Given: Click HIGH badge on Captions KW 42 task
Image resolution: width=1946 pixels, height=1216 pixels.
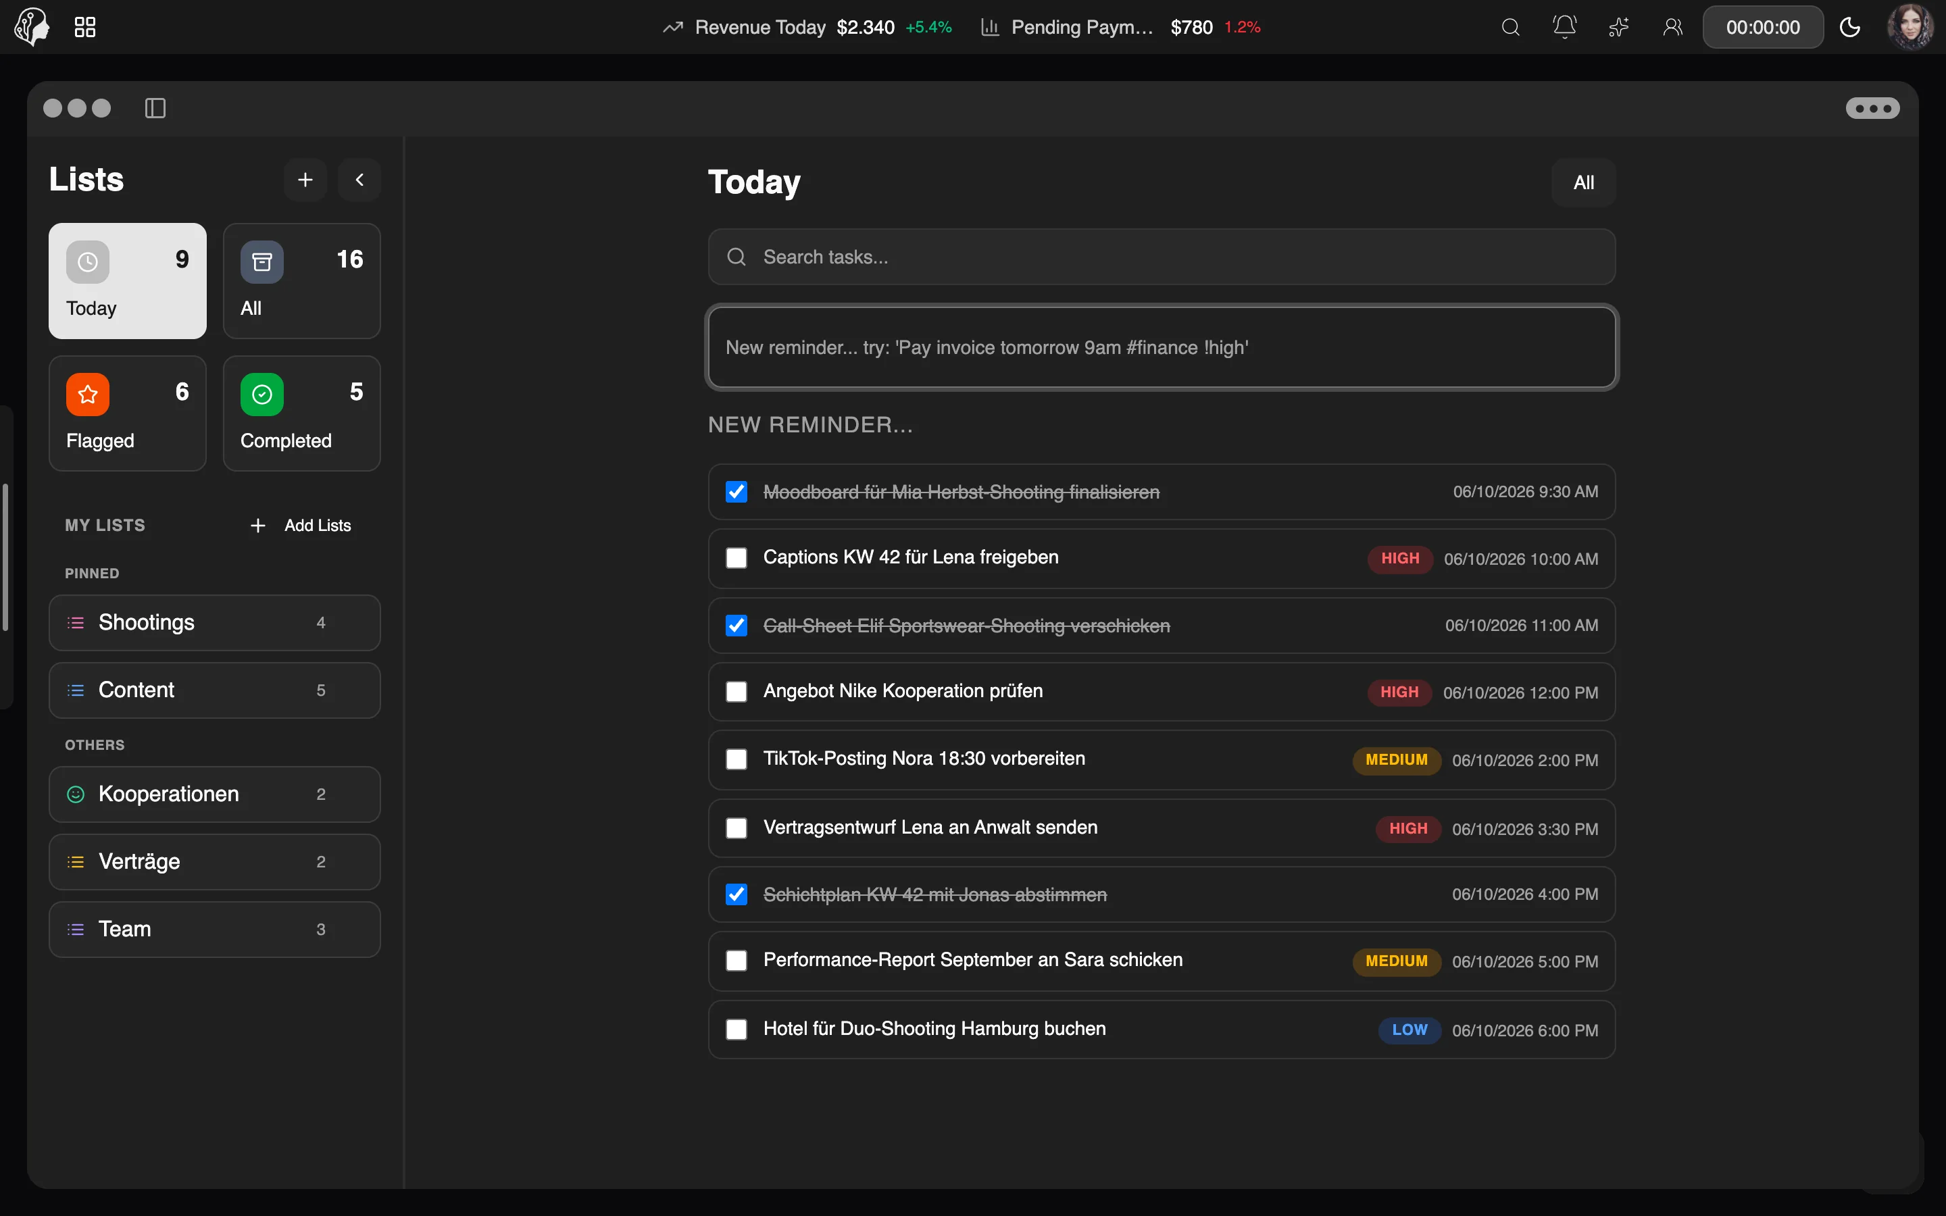Looking at the screenshot, I should click(1400, 558).
